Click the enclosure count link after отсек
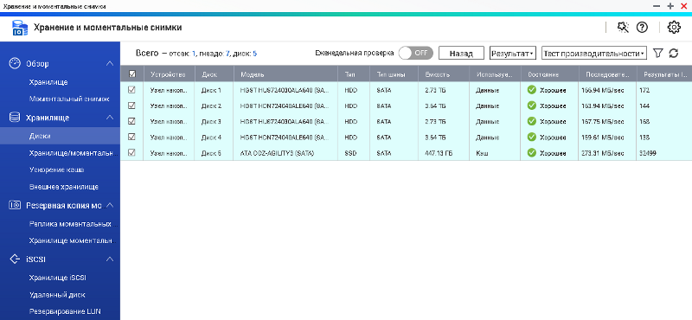This screenshot has height=320, width=692. pos(193,54)
